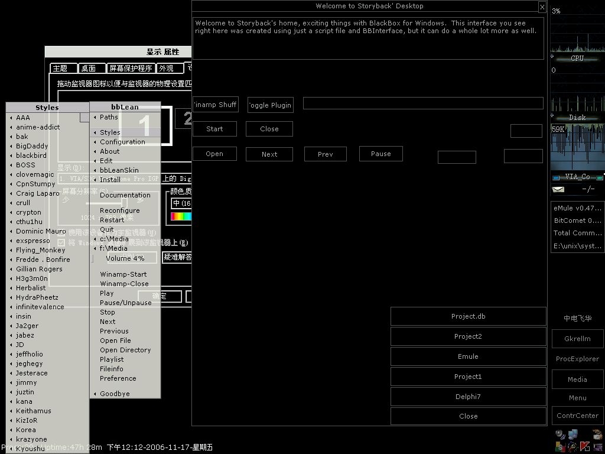This screenshot has height=454, width=605.
Task: Select Winamp-Close in the bbLean menu
Action: (125, 284)
